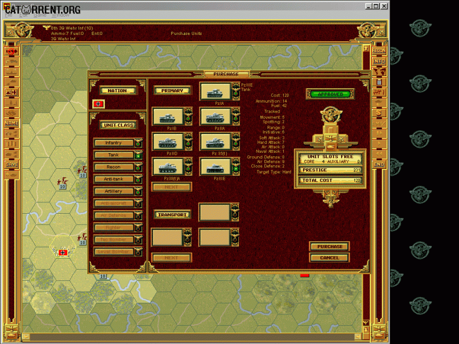The width and height of the screenshot is (459, 344).
Task: Select the PzIID tank portrait
Action: tap(168, 142)
